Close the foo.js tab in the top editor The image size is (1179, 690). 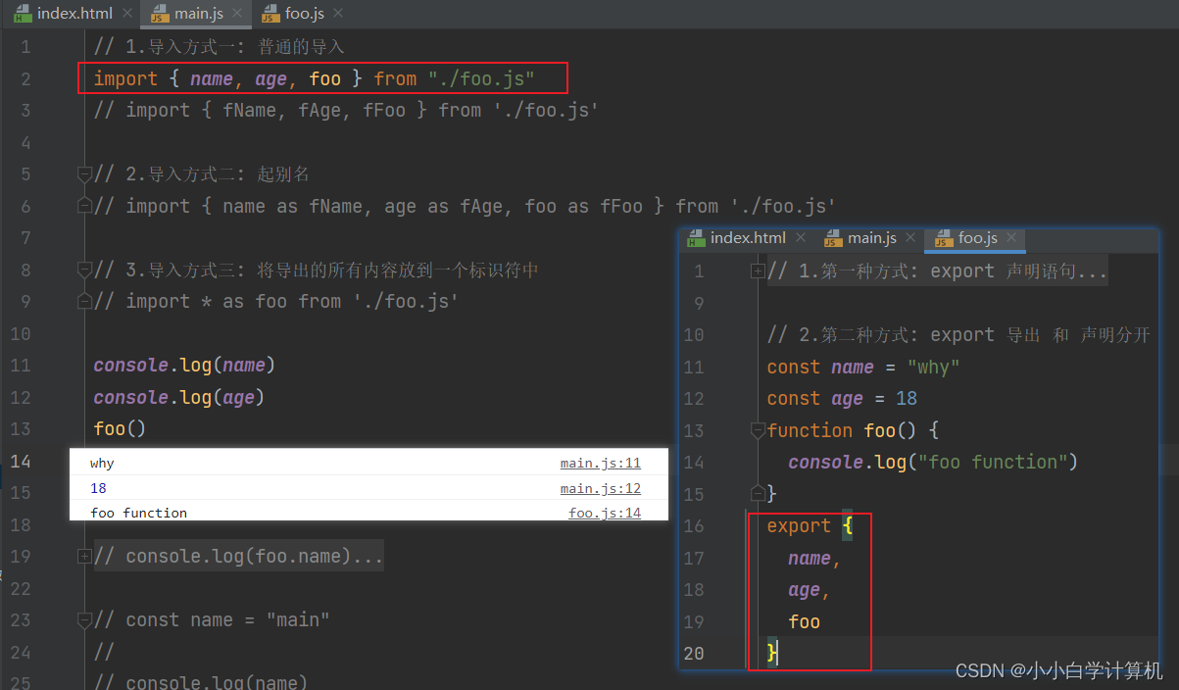coord(338,14)
